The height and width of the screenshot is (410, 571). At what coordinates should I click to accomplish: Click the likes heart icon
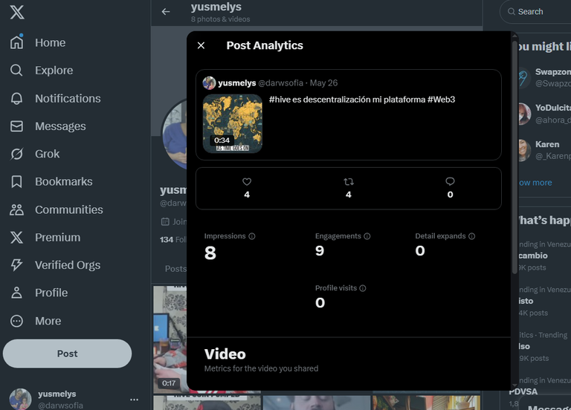coord(247,181)
